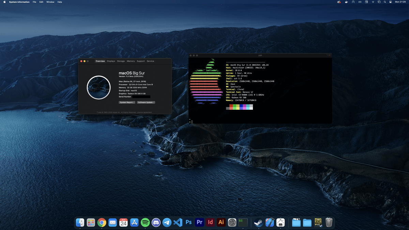Click the Software Update… button
This screenshot has width=409, height=230.
[146, 102]
